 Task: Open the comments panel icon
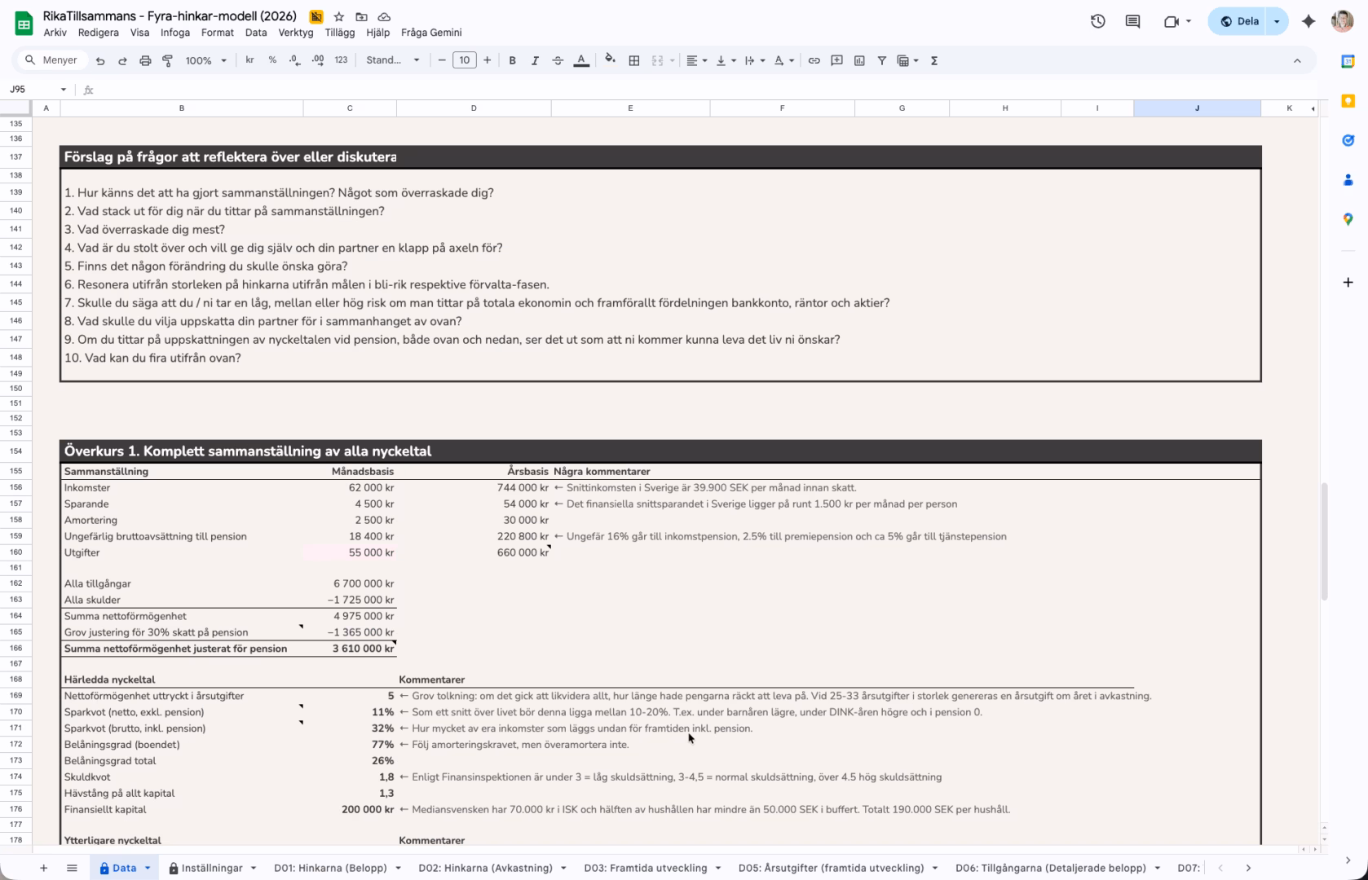(x=1132, y=21)
